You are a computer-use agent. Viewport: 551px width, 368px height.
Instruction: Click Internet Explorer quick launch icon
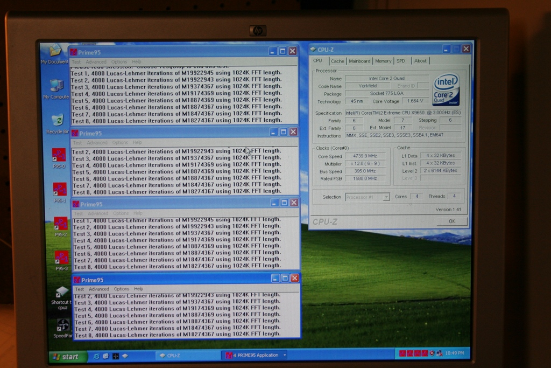[x=97, y=356]
